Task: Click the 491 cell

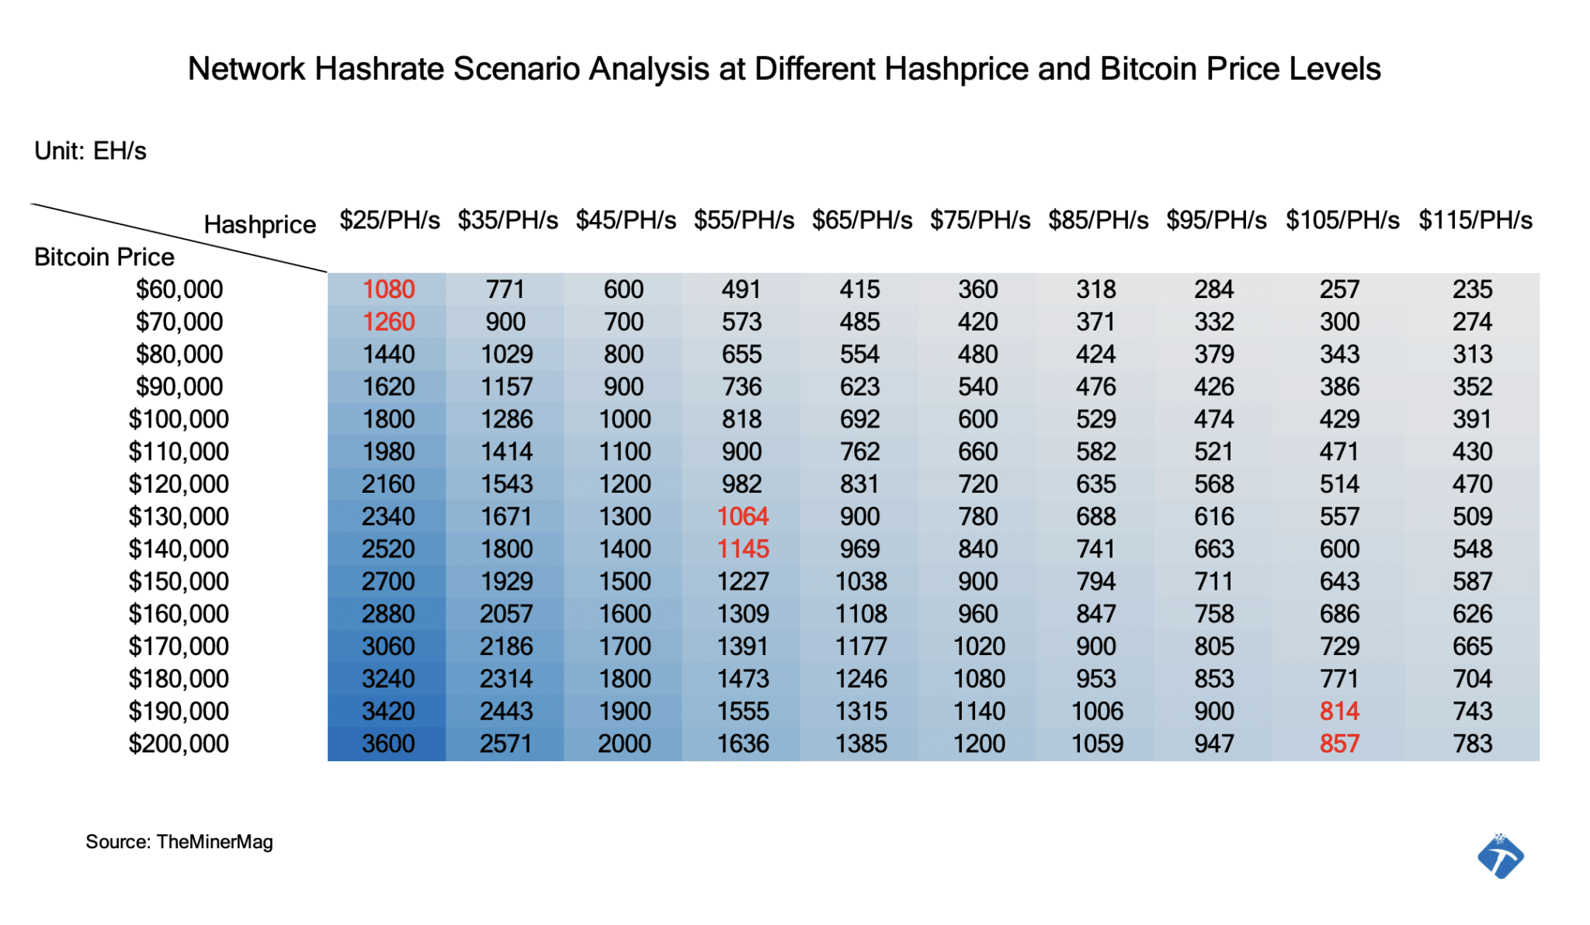Action: point(741,289)
